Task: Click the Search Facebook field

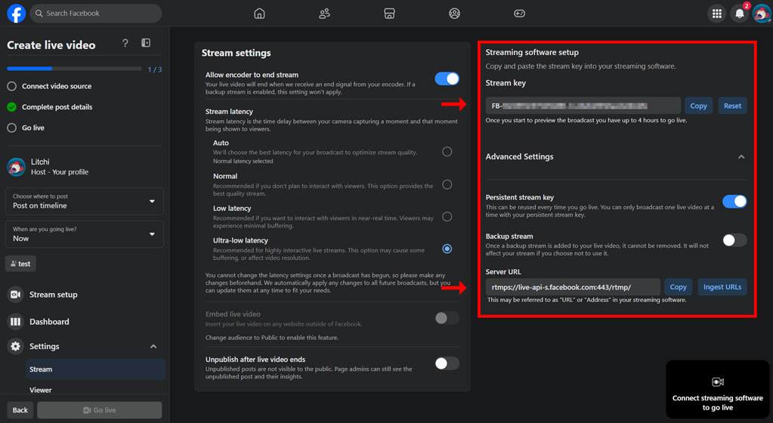Action: [97, 14]
